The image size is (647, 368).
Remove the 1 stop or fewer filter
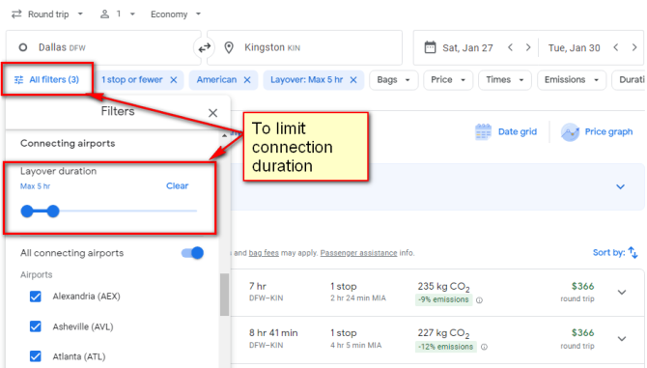tap(174, 80)
